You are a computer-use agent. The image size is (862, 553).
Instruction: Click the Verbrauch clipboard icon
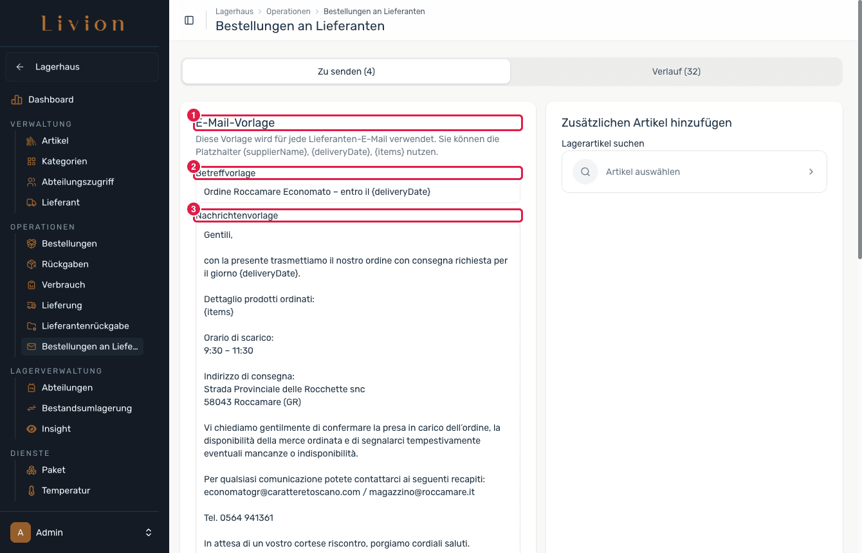[x=32, y=285]
